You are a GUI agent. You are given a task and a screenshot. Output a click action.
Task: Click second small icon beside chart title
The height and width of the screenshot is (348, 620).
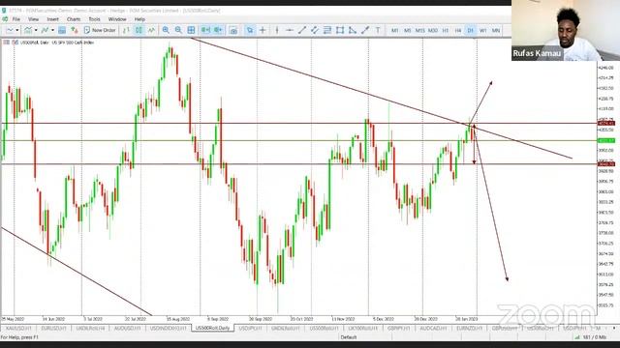tap(15, 43)
